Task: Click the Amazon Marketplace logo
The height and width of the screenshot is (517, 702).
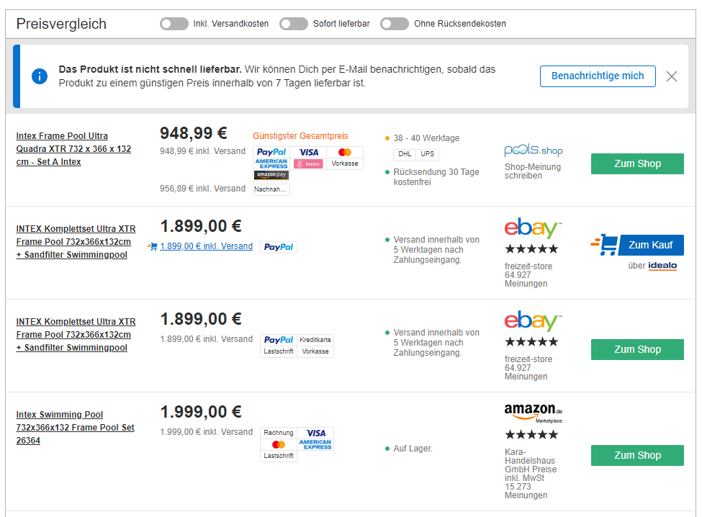Action: click(534, 413)
